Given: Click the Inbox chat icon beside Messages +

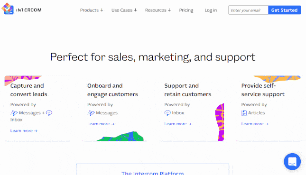Looking at the screenshot, I should [x=49, y=113].
